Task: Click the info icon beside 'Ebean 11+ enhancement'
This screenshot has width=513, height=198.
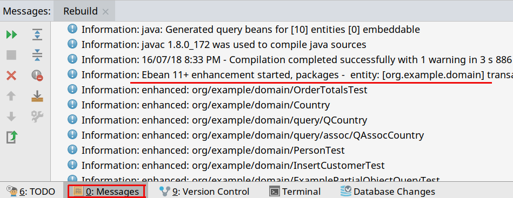Action: click(72, 74)
